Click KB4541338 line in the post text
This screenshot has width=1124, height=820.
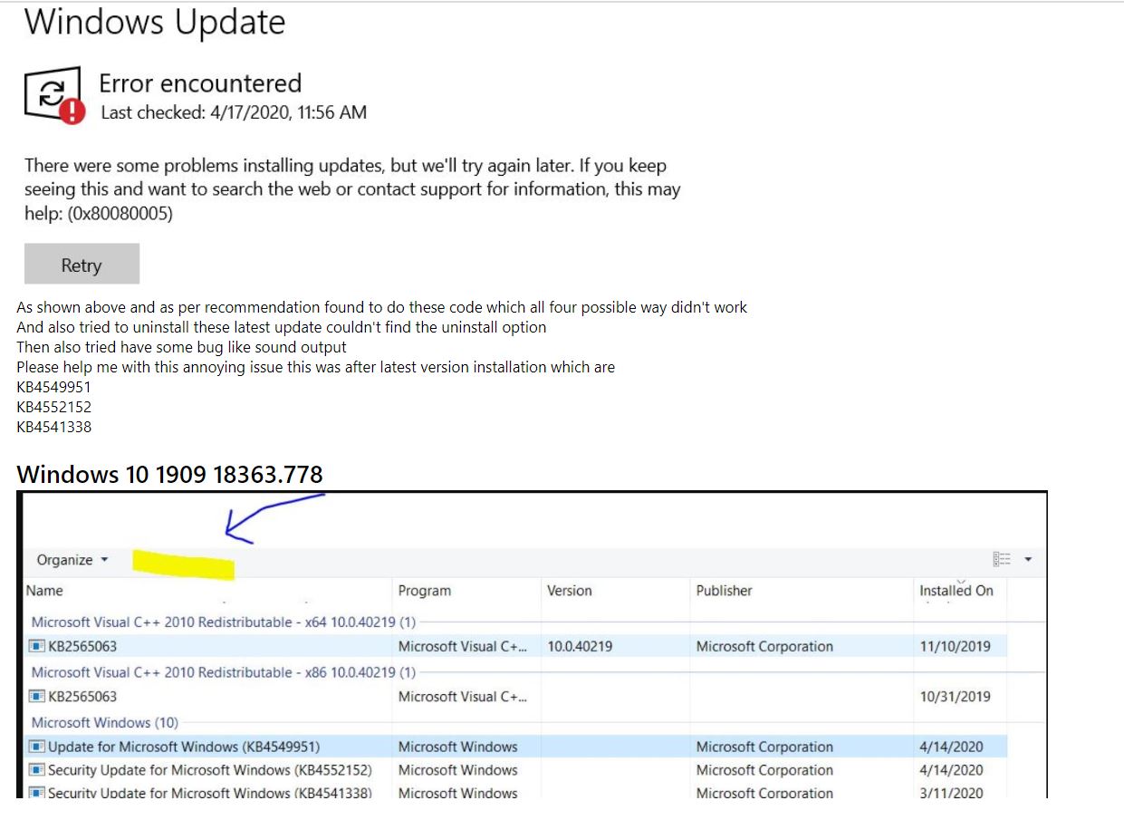coord(53,427)
